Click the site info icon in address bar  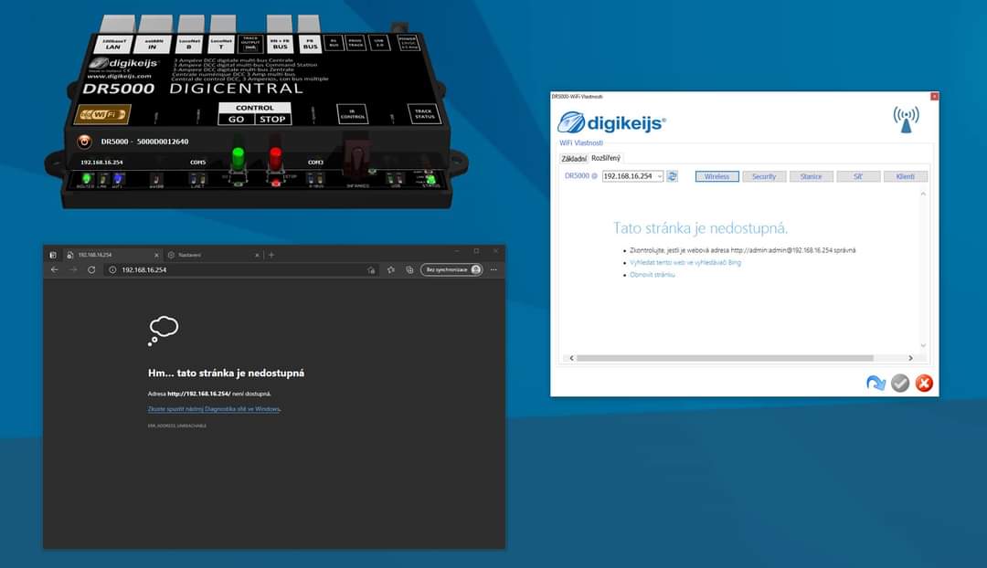pos(112,269)
